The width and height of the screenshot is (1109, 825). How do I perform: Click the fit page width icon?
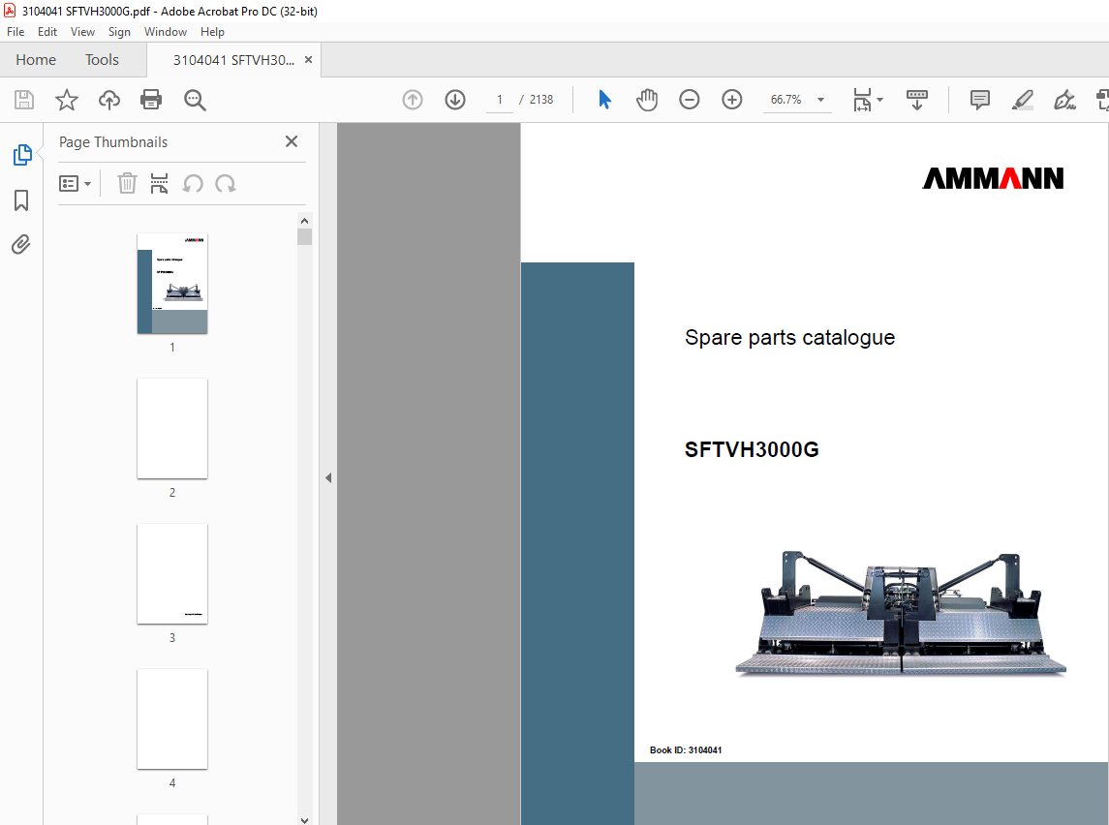pyautogui.click(x=862, y=100)
